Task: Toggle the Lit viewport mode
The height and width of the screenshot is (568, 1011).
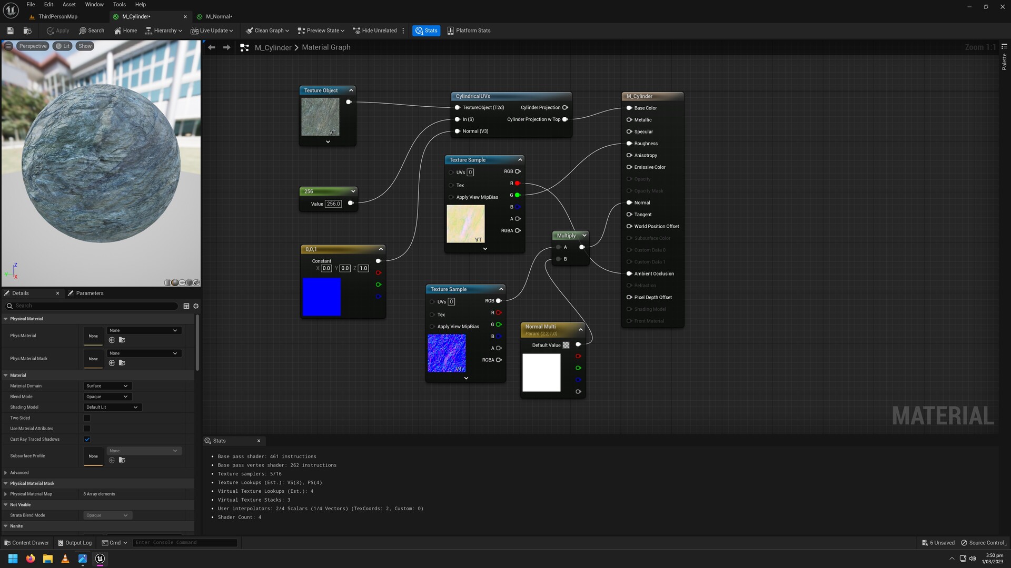Action: pyautogui.click(x=62, y=46)
